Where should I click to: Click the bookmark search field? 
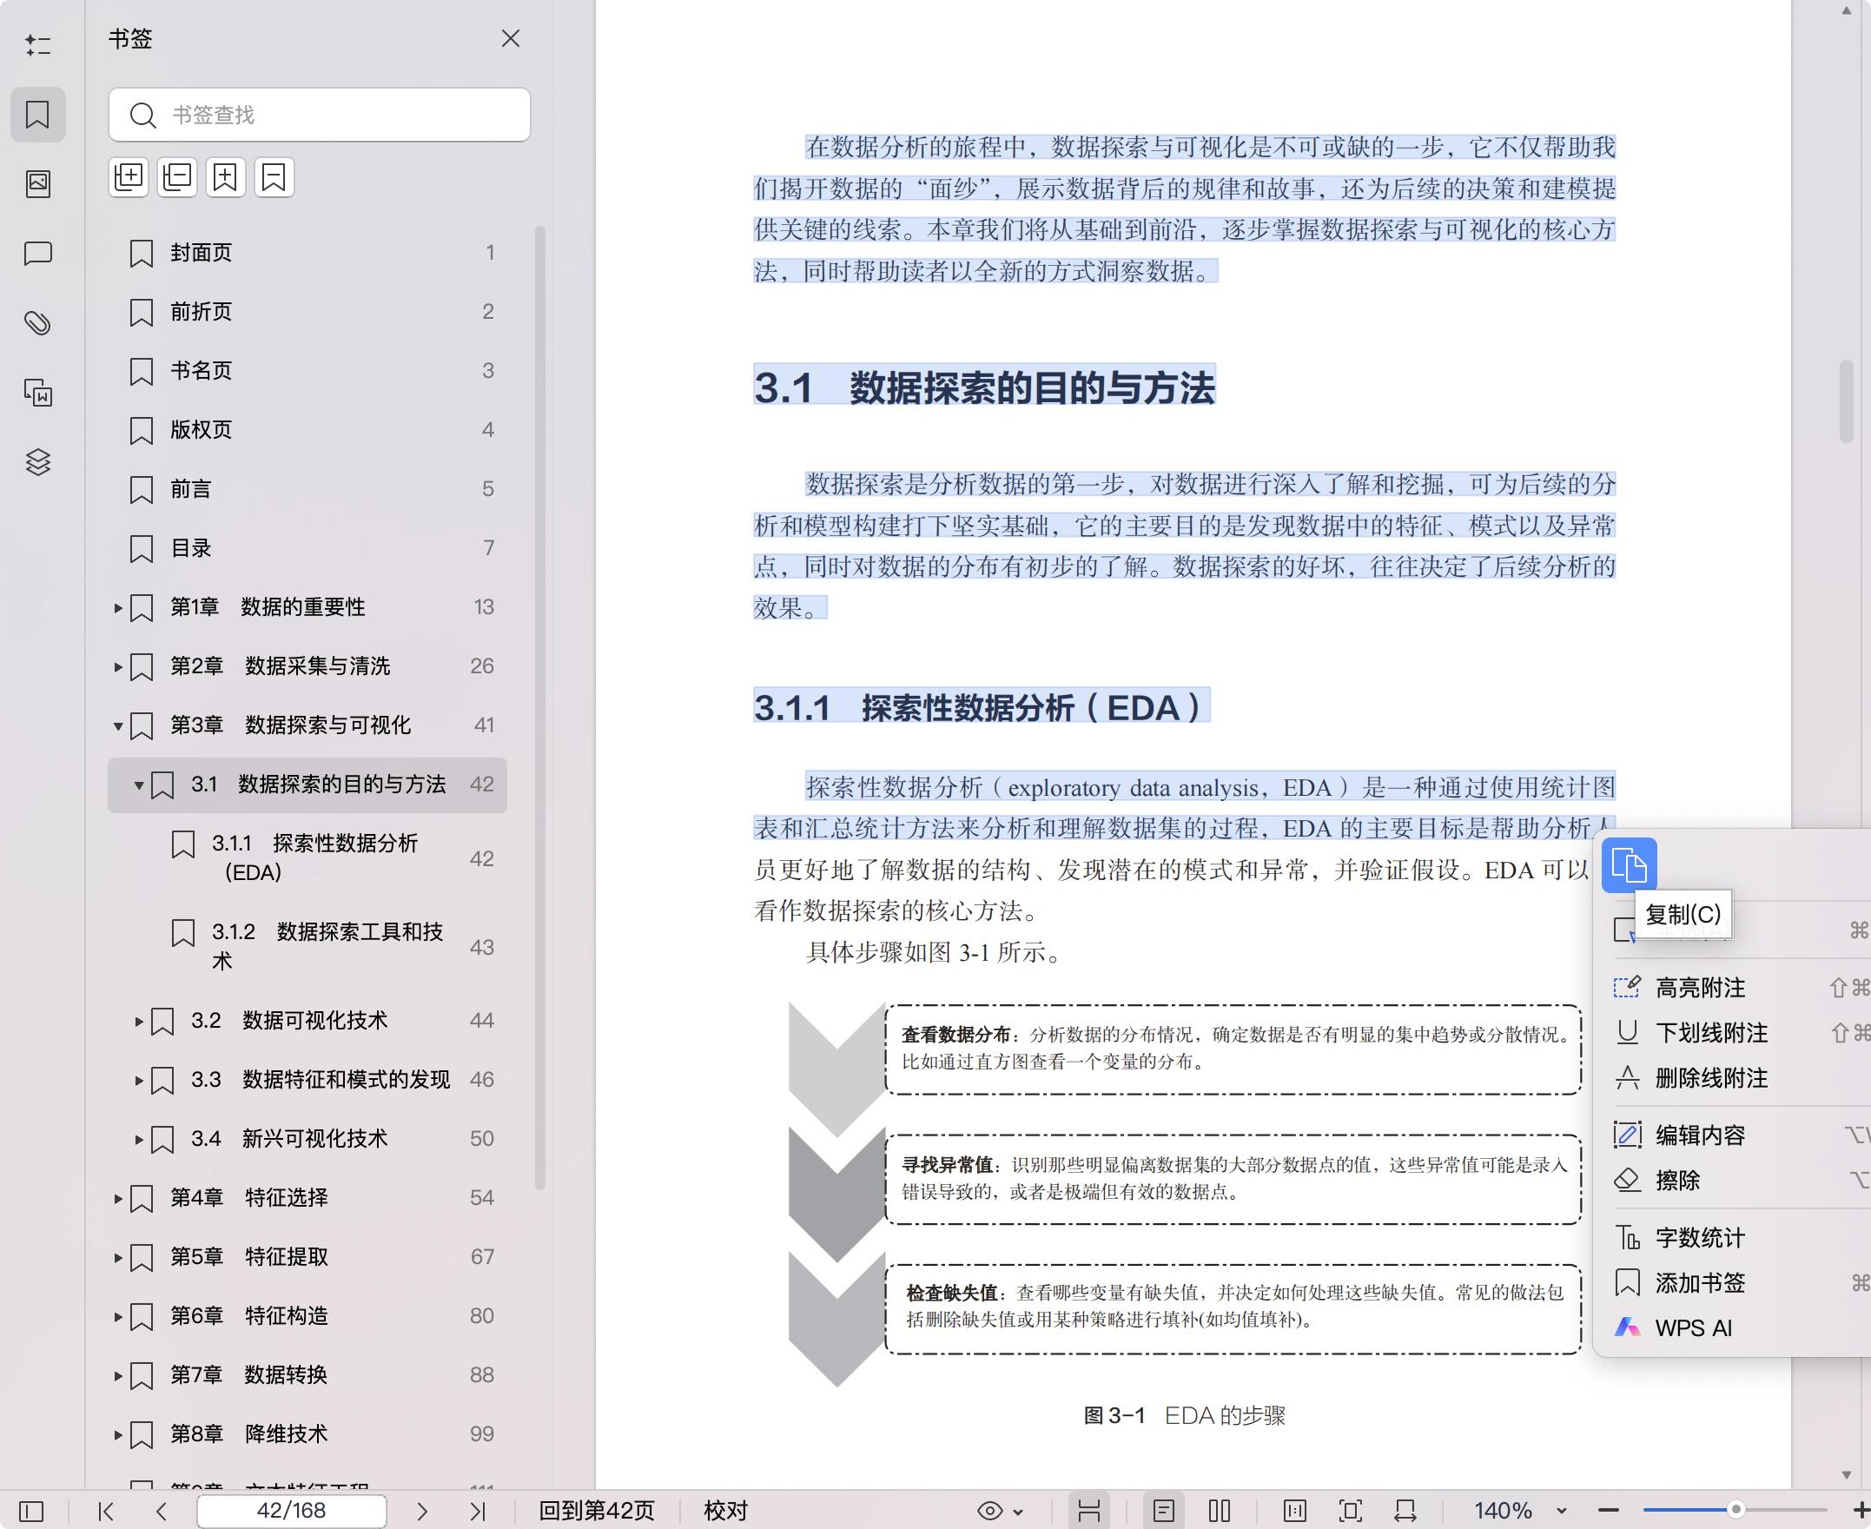click(320, 115)
